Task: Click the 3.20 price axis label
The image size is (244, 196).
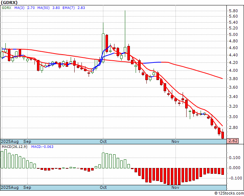Action: (x=233, y=107)
